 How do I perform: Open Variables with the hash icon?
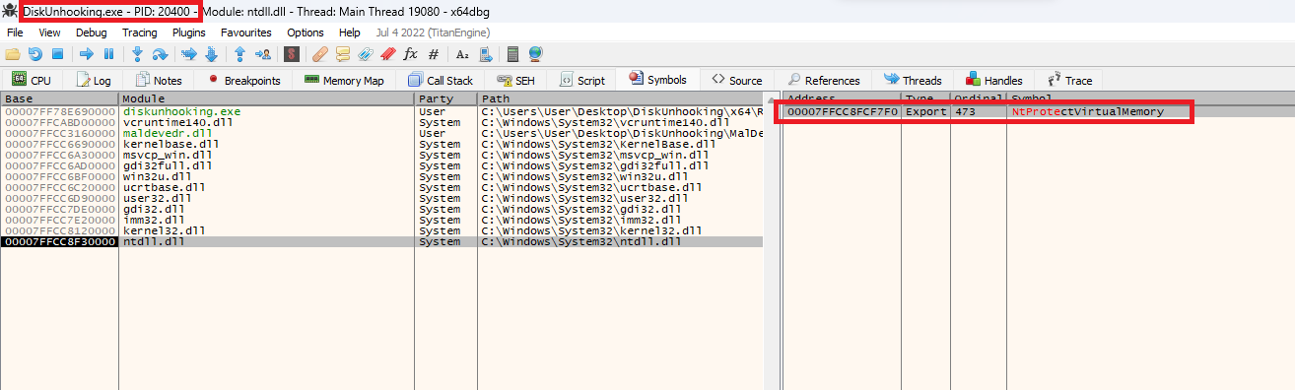pos(434,54)
